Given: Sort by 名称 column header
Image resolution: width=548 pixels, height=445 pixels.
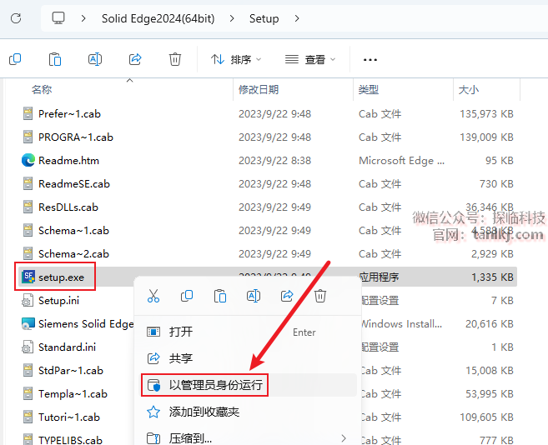Looking at the screenshot, I should 42,90.
